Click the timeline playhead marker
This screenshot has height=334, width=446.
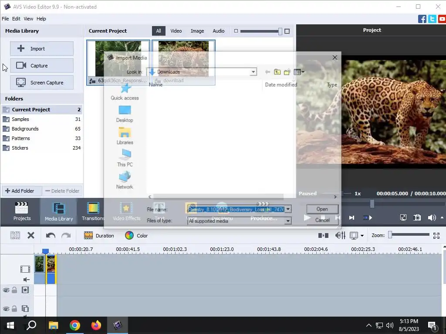[x=45, y=251]
